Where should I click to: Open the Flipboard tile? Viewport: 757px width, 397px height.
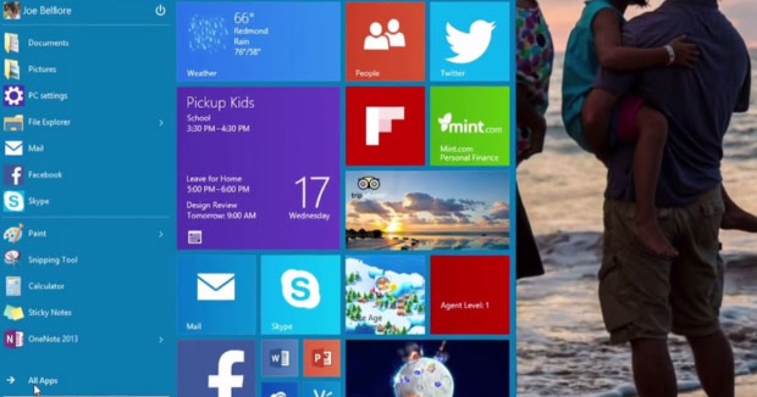point(385,124)
